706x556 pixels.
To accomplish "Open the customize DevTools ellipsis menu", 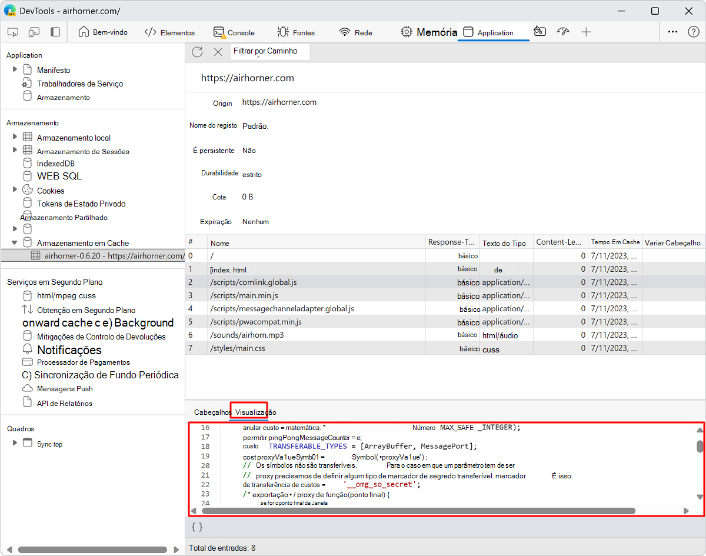I will click(x=673, y=32).
